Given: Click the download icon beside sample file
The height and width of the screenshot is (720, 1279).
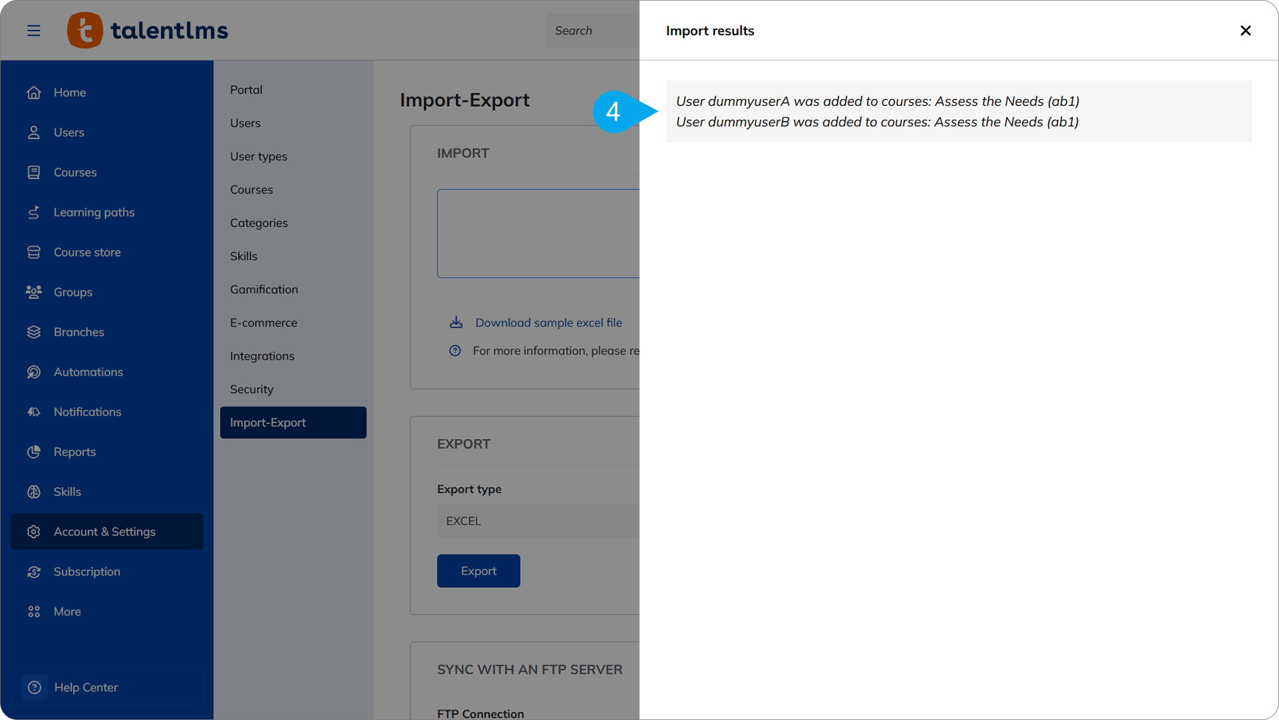Looking at the screenshot, I should (456, 323).
